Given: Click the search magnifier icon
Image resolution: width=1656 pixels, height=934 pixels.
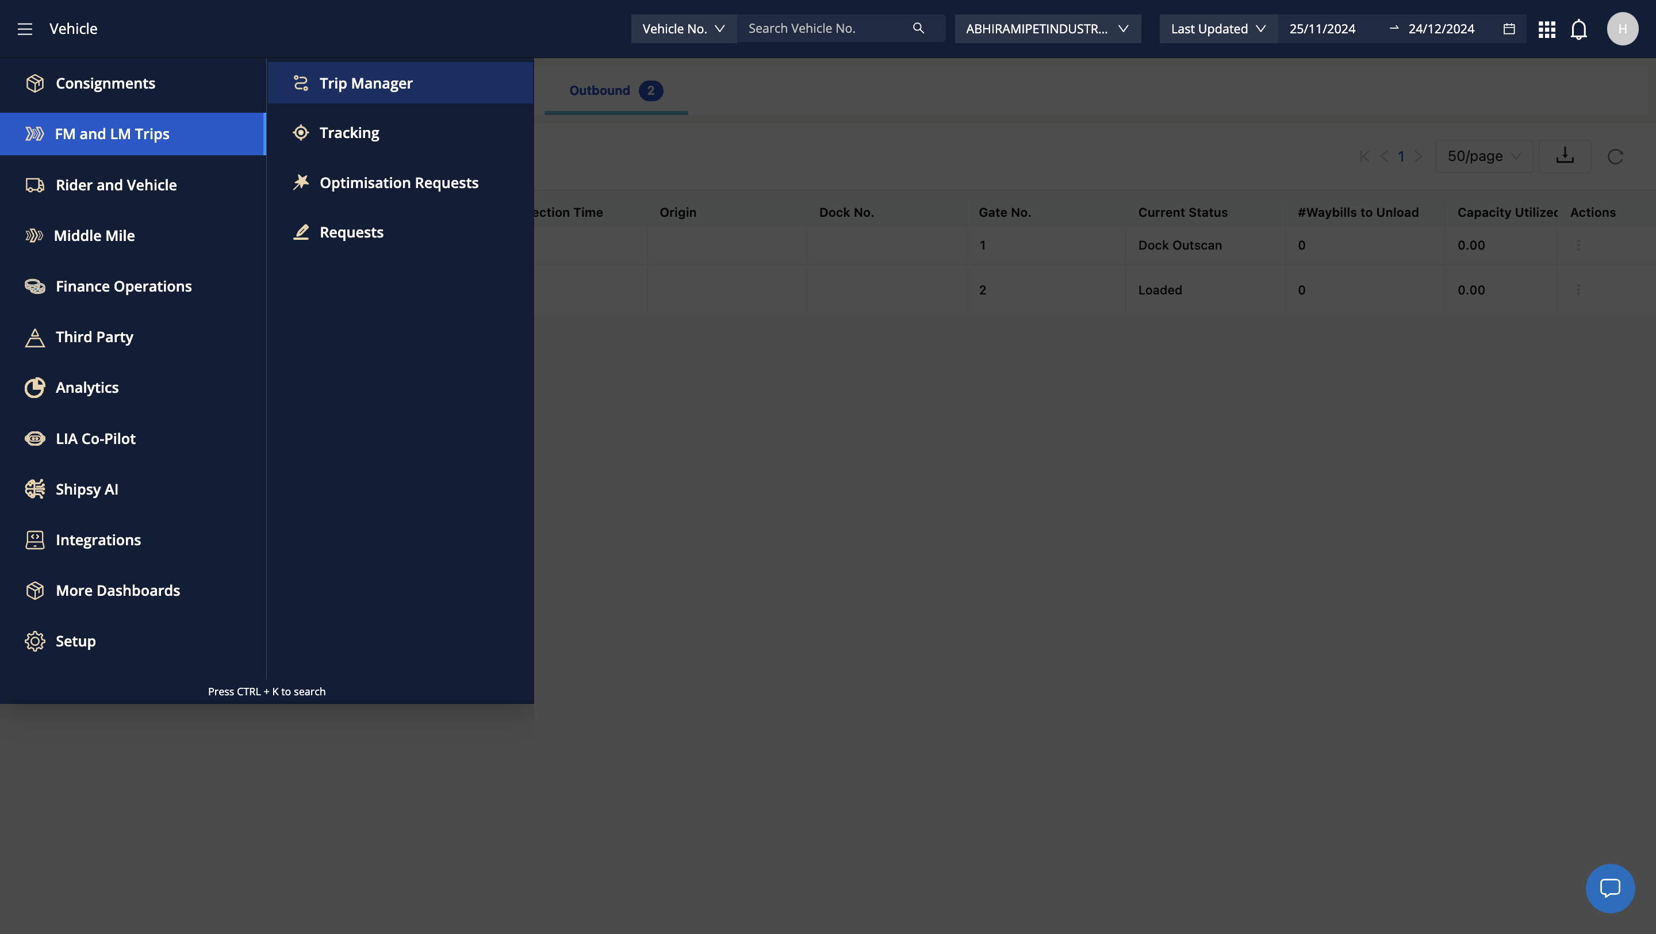Looking at the screenshot, I should (918, 28).
